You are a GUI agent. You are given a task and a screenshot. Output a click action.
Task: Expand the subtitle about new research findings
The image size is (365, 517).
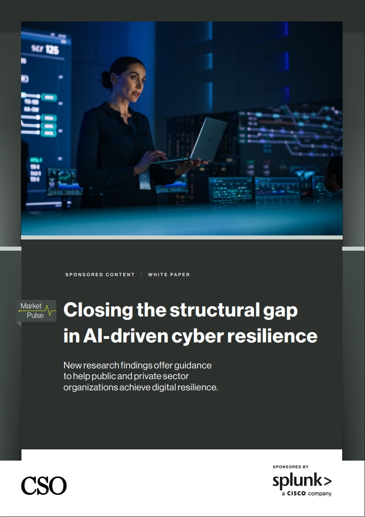coord(138,376)
